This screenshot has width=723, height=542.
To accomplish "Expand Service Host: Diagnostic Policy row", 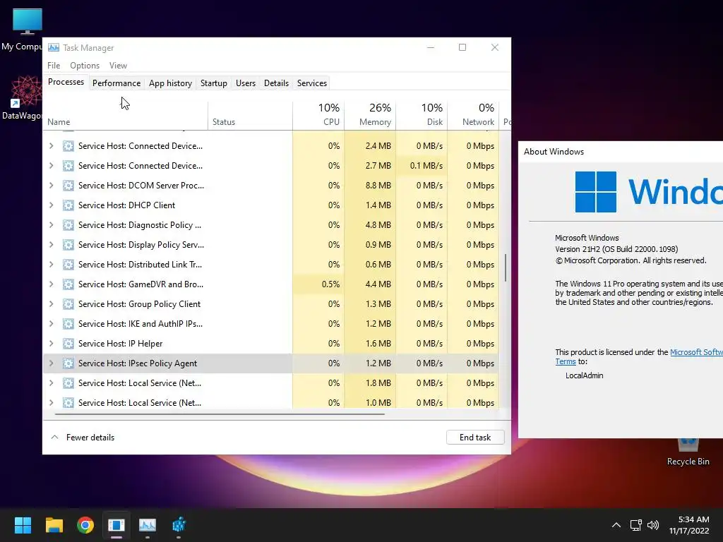I will (51, 225).
